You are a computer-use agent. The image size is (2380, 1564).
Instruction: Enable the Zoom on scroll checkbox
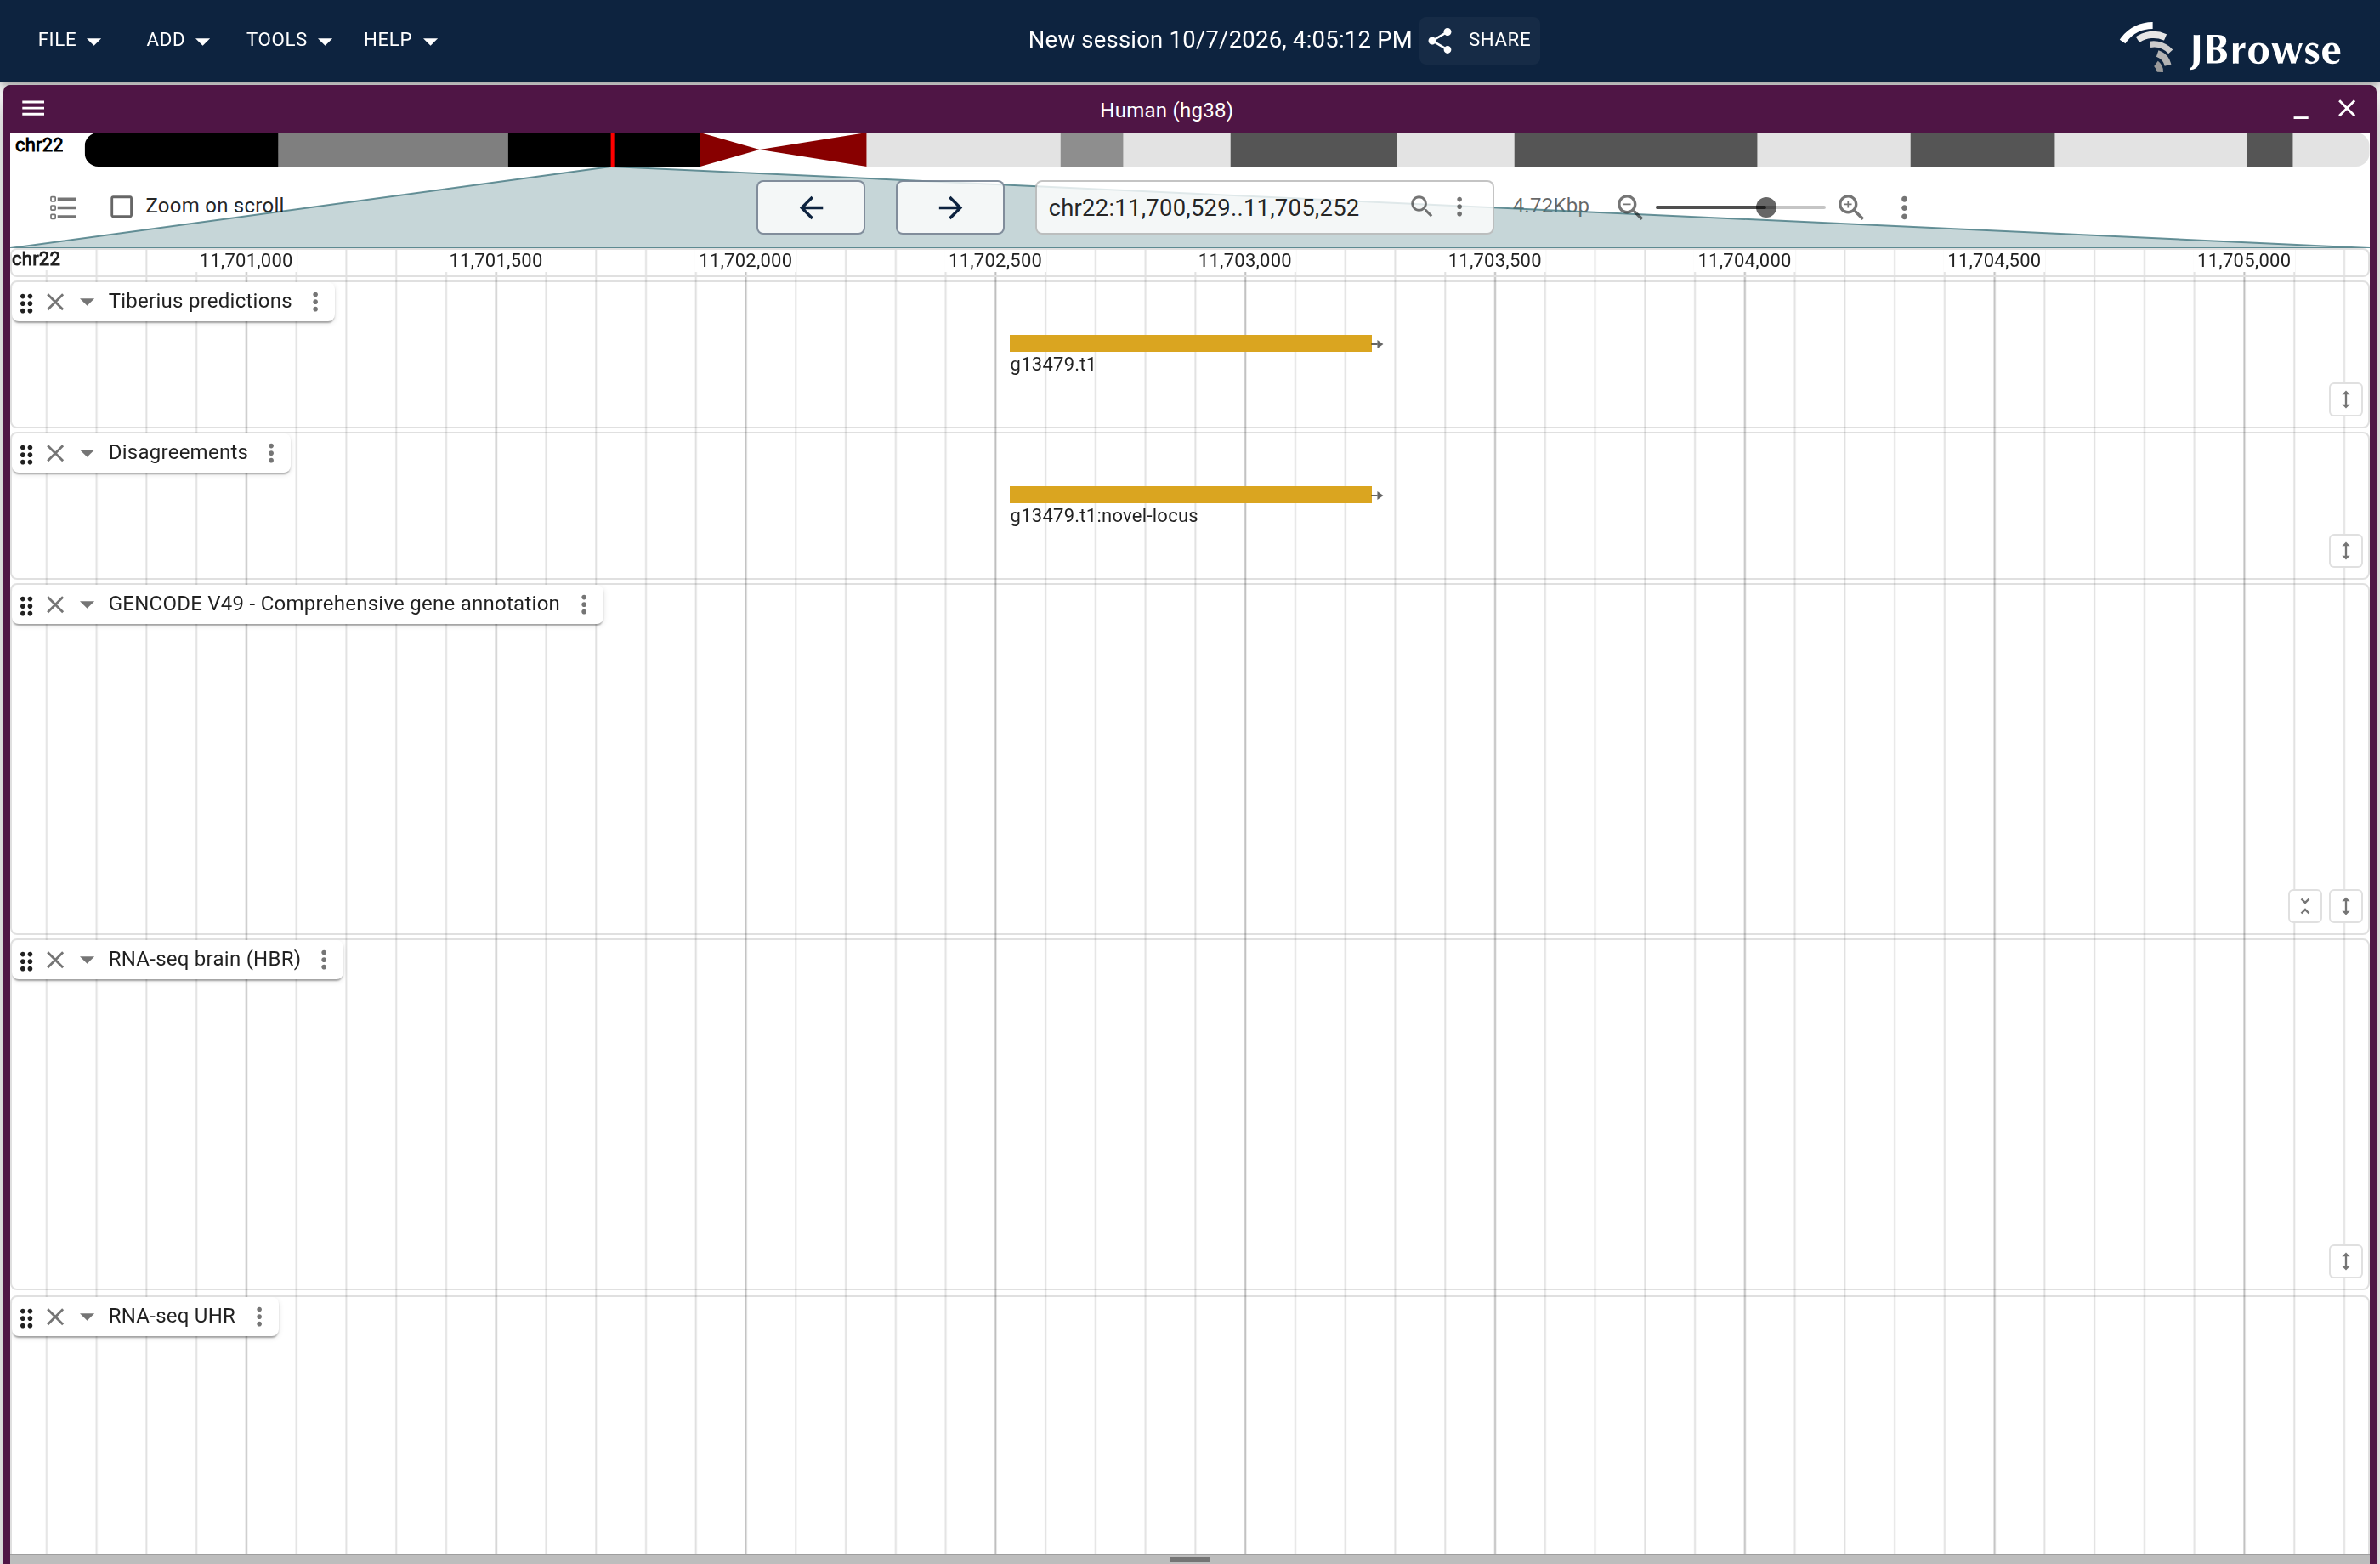pyautogui.click(x=122, y=206)
